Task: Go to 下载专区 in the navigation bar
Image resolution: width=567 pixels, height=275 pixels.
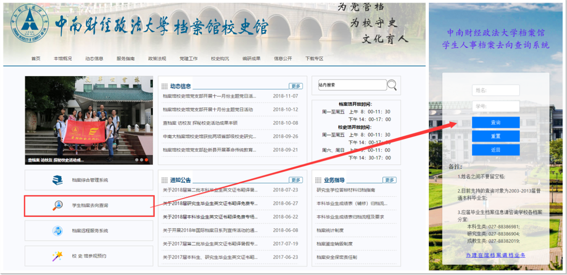Action: point(314,58)
